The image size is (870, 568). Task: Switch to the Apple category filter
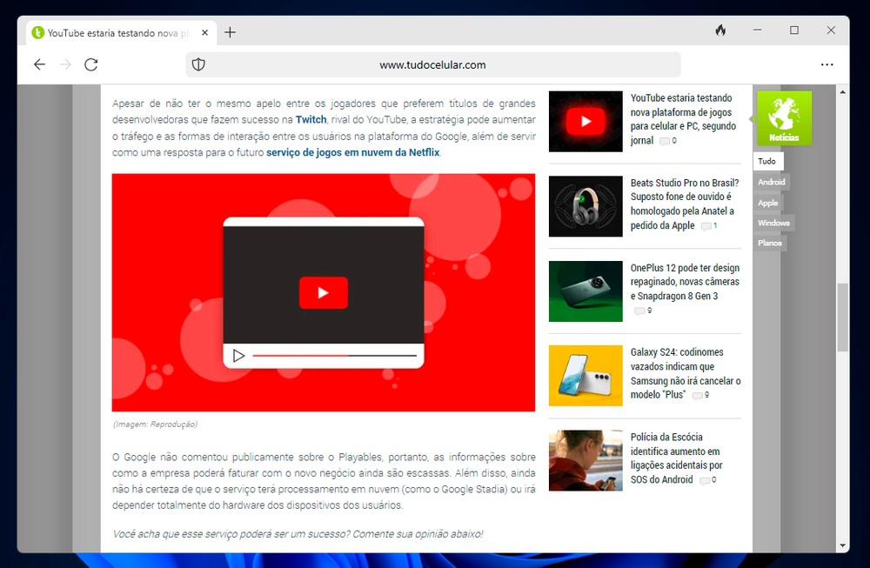point(768,203)
